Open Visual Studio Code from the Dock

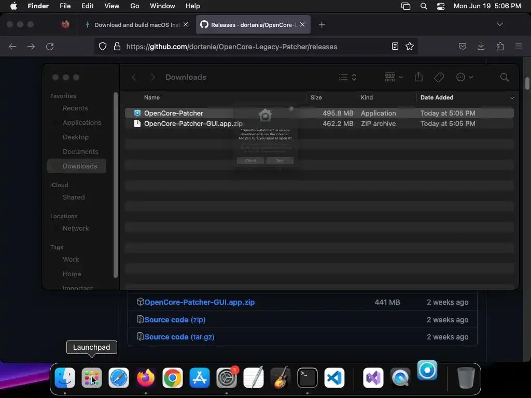(334, 378)
